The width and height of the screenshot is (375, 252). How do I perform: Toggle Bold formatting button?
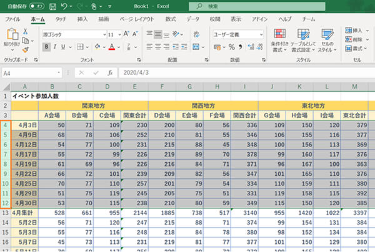pyautogui.click(x=46, y=47)
